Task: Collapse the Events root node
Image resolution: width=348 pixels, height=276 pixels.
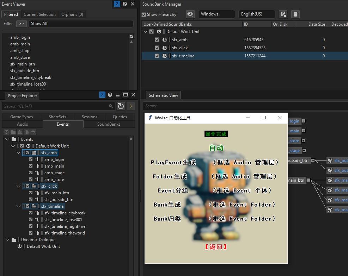Action: pyautogui.click(x=7, y=139)
